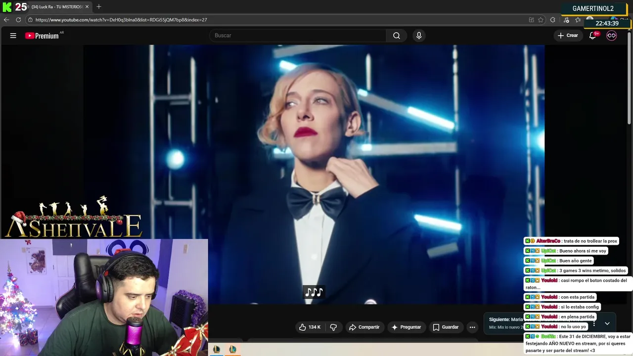Open the YouTube account avatar menu

(612, 36)
